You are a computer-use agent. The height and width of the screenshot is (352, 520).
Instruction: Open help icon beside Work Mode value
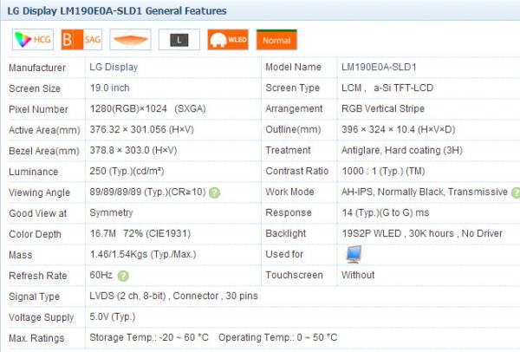tap(516, 192)
